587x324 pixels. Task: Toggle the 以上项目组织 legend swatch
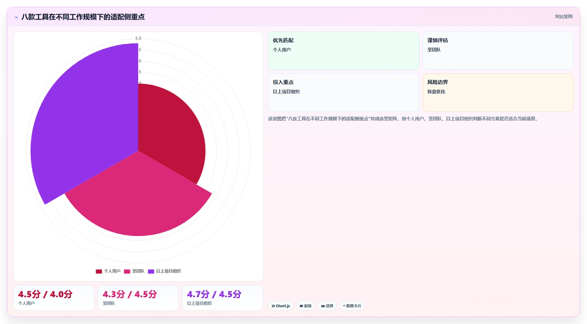click(151, 271)
